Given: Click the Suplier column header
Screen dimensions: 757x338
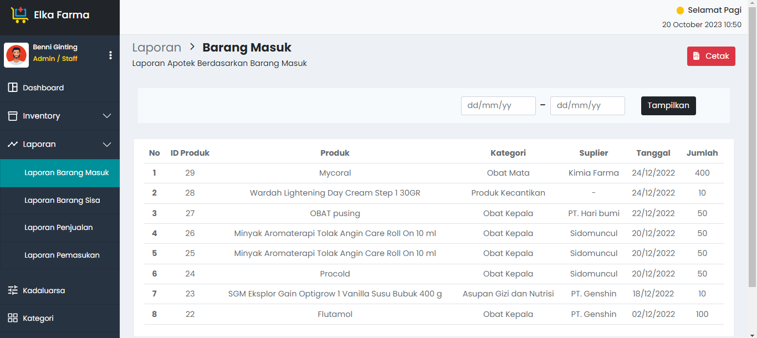Looking at the screenshot, I should (x=594, y=153).
